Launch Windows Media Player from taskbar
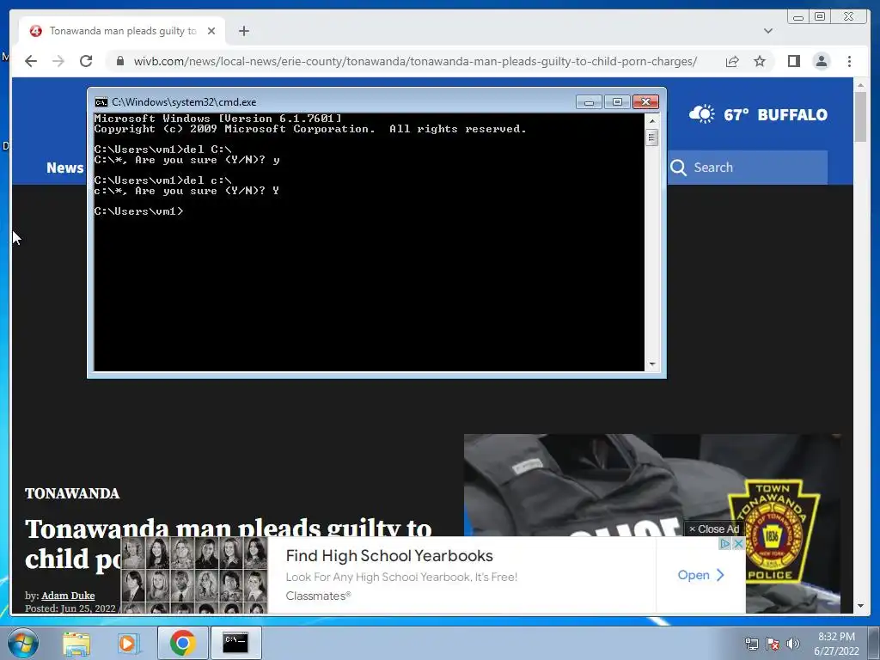 [x=129, y=643]
